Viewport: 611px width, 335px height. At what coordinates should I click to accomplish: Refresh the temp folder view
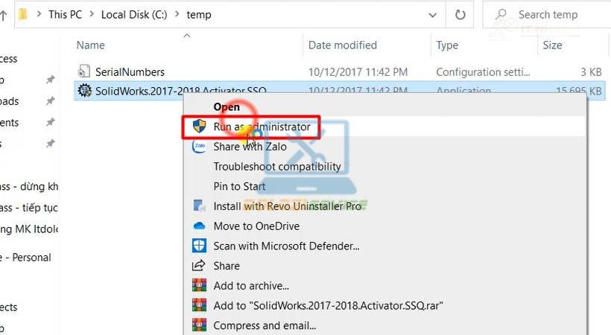pyautogui.click(x=460, y=14)
